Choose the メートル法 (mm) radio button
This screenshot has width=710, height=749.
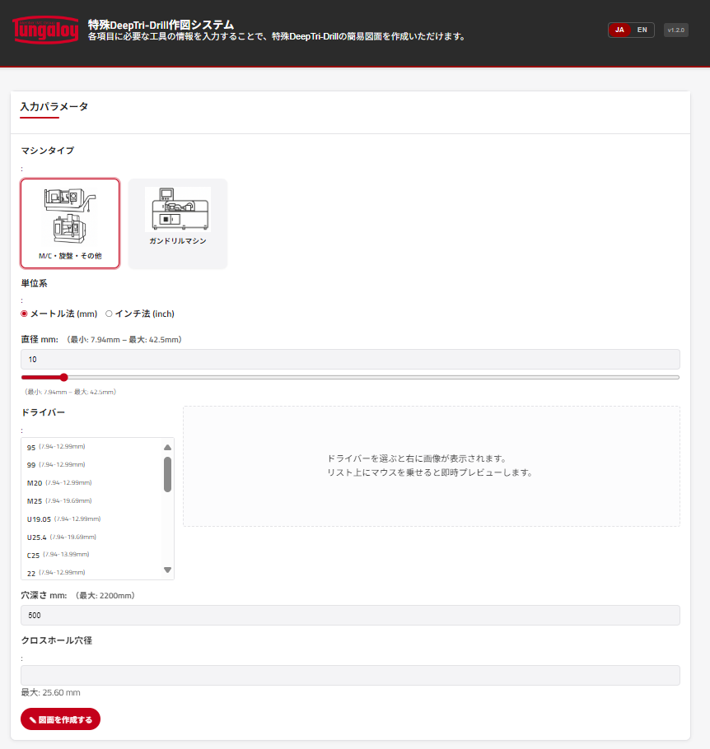25,314
